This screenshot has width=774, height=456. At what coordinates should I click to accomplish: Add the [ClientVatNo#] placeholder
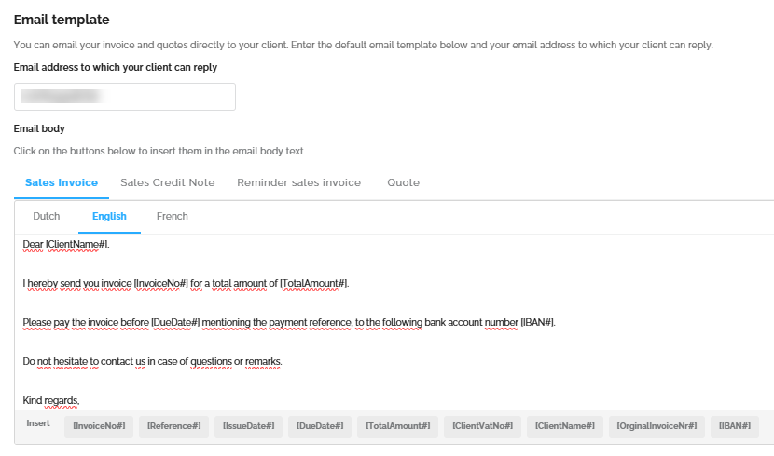pyautogui.click(x=483, y=426)
